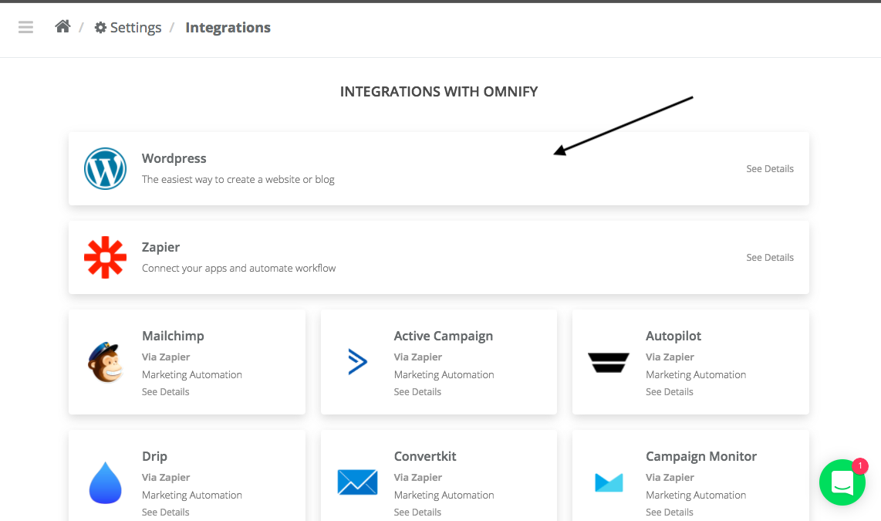
Task: Click the Autopilot logo icon
Action: pos(609,363)
